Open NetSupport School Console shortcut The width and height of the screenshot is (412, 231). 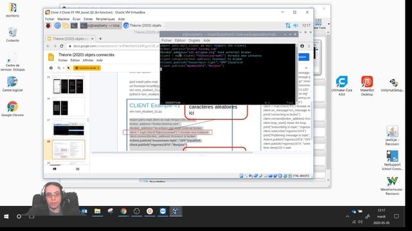click(392, 160)
